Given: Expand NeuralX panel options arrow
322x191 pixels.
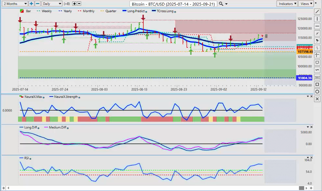Looking at the screenshot, I should (308, 96).
